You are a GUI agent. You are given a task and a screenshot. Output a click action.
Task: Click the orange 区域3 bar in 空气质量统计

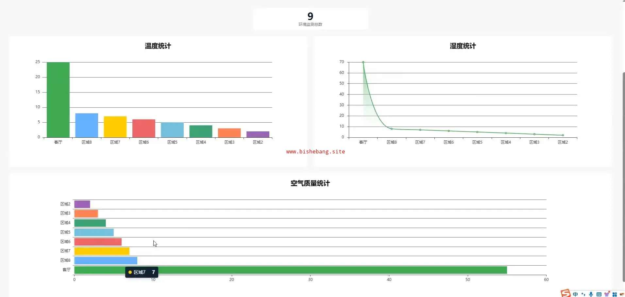[x=86, y=214]
